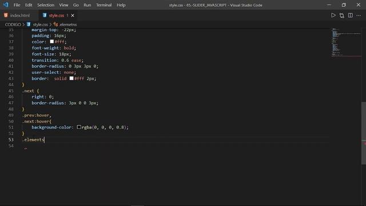
Task: Open the Terminal menu
Action: coord(104,5)
